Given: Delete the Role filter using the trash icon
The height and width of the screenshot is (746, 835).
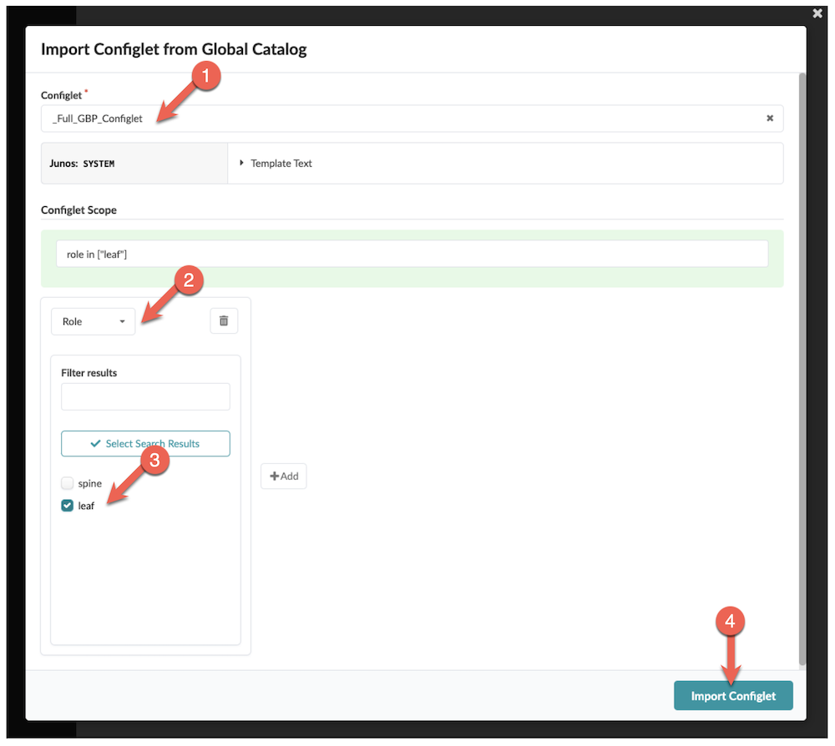Looking at the screenshot, I should [223, 320].
